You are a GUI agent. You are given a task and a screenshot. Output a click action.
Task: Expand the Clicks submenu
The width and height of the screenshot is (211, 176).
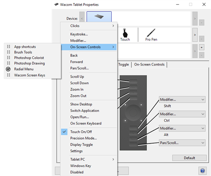(x=89, y=26)
